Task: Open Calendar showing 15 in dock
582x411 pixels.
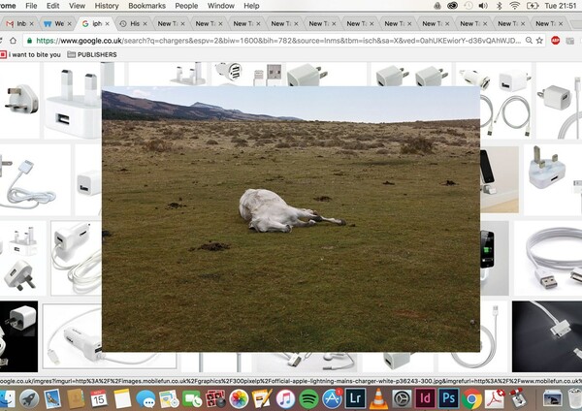Action: point(99,398)
